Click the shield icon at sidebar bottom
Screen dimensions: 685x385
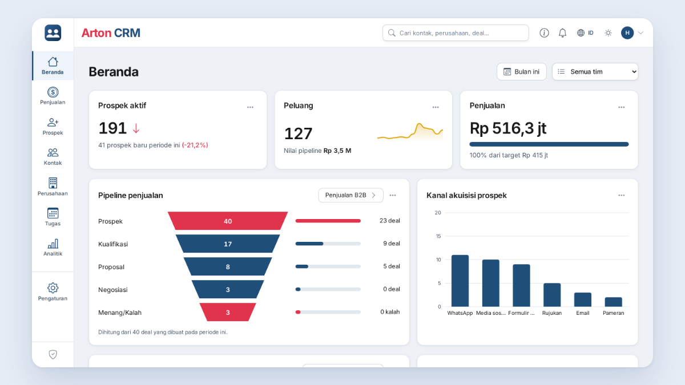[53, 354]
